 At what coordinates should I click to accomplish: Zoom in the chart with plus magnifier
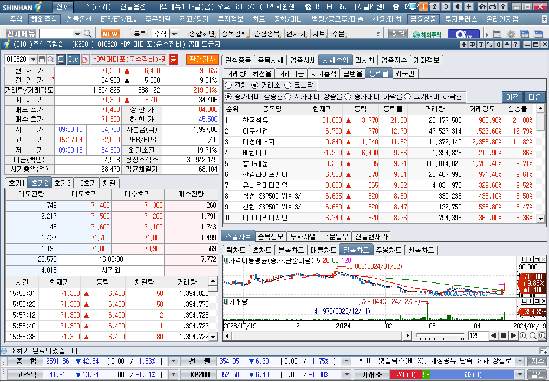pos(523,336)
